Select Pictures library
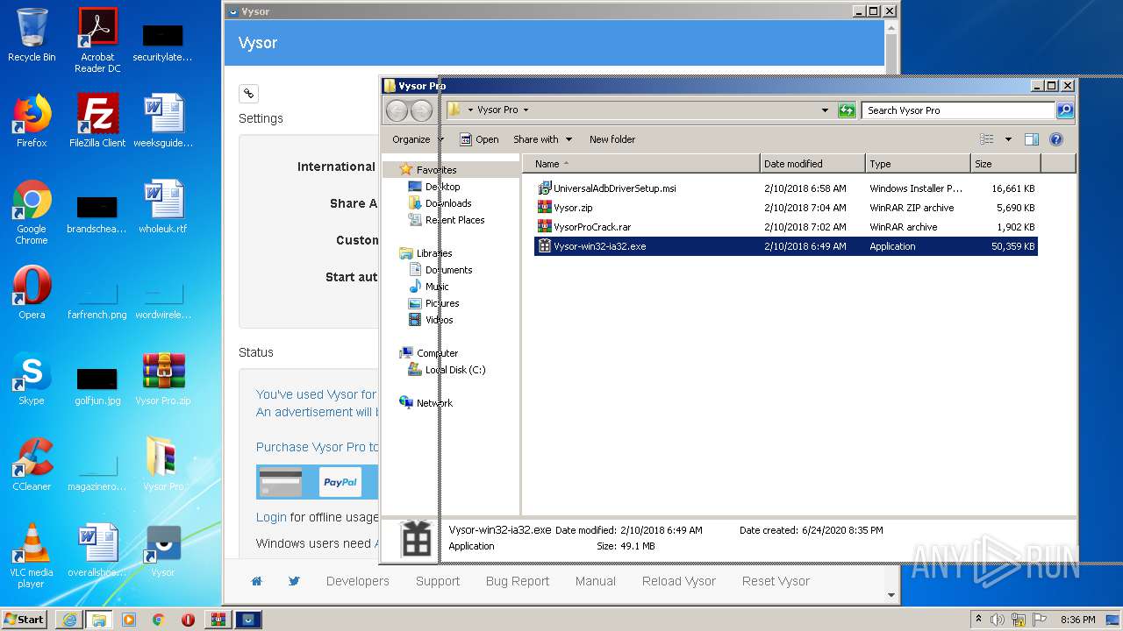Viewport: 1123px width, 631px height. [x=442, y=303]
